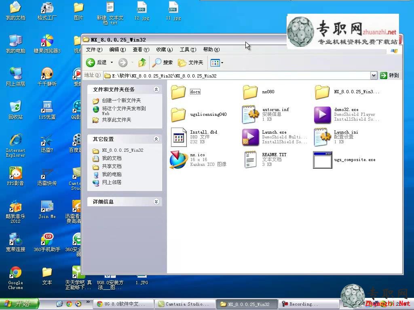The width and height of the screenshot is (414, 310).
Task: Collapse 文件和文件夹任务 panel
Action: [x=156, y=89]
